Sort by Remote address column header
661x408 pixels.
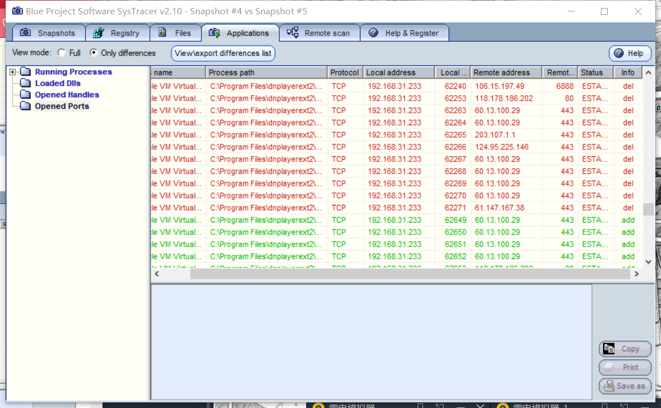(506, 73)
